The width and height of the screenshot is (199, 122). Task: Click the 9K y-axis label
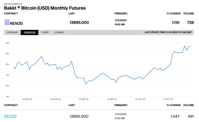coord(8,97)
